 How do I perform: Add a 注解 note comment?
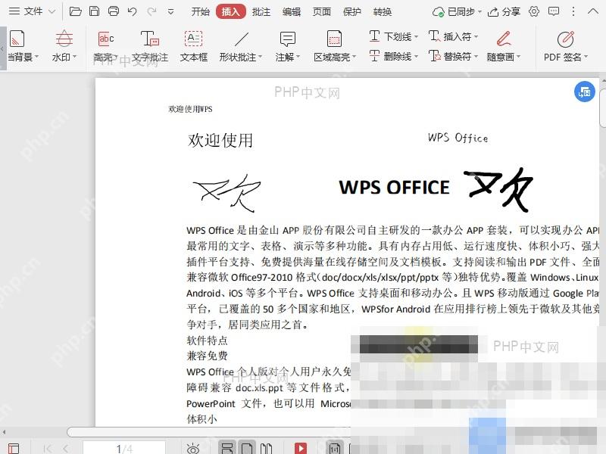pos(287,46)
